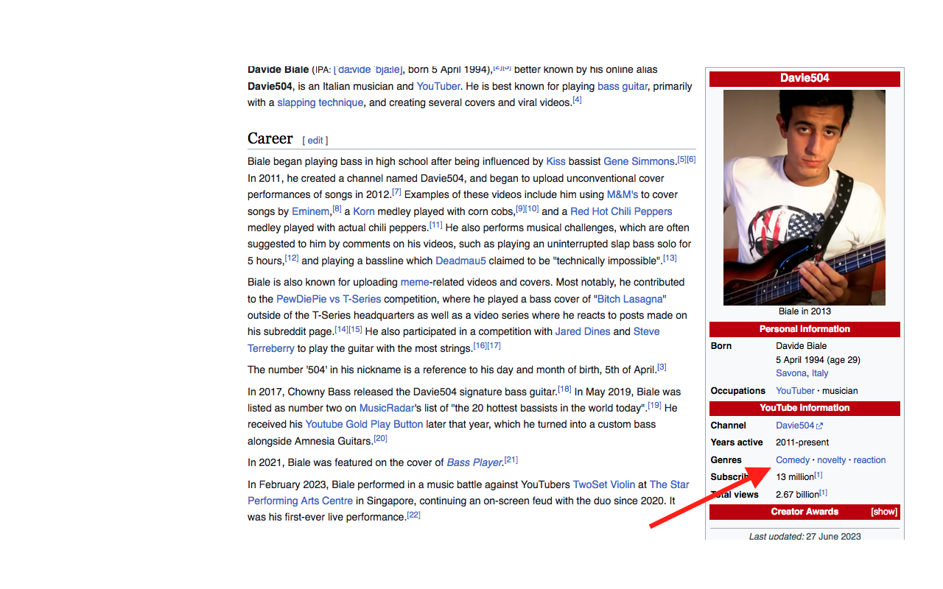
Task: Click the YouTube information infobox header
Action: point(804,408)
